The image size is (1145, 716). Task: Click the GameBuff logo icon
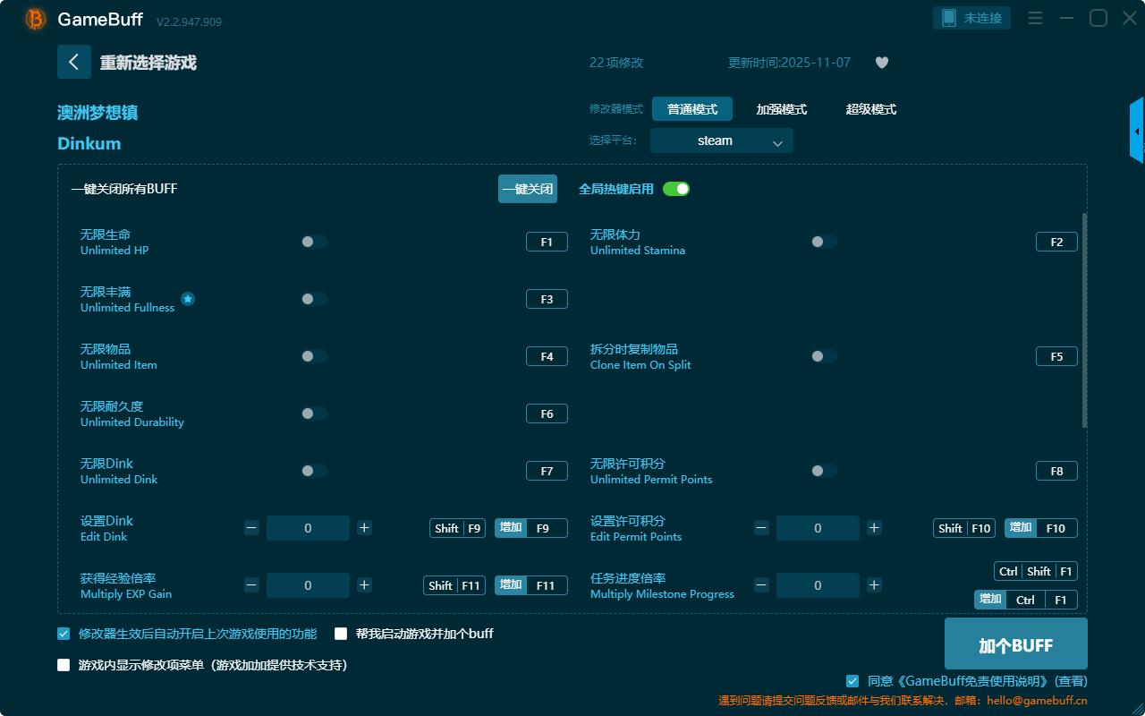36,19
